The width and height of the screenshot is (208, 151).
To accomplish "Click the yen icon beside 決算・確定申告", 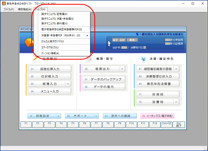I will [143, 59].
